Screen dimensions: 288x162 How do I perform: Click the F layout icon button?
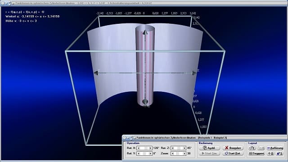click(x=252, y=148)
